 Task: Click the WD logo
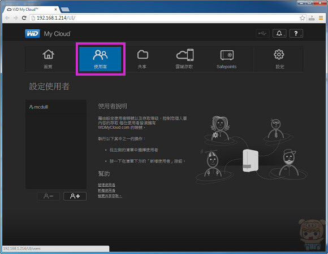(32, 34)
